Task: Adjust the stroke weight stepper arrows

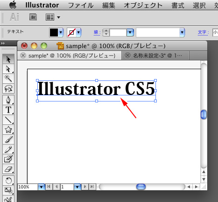Action: pos(106,32)
